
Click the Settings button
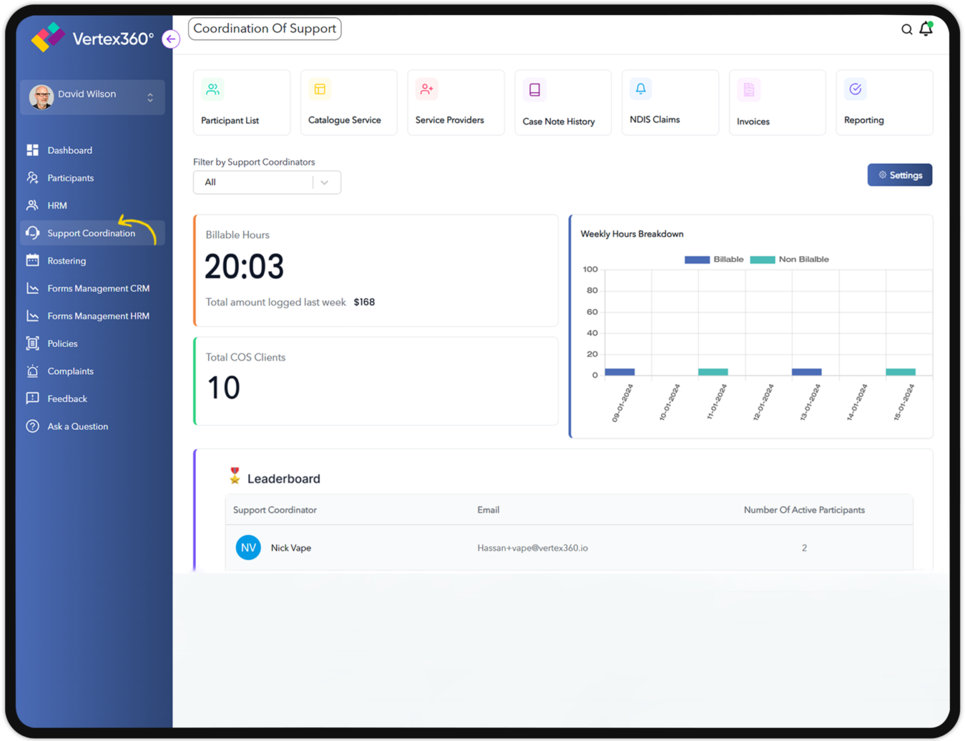[900, 175]
